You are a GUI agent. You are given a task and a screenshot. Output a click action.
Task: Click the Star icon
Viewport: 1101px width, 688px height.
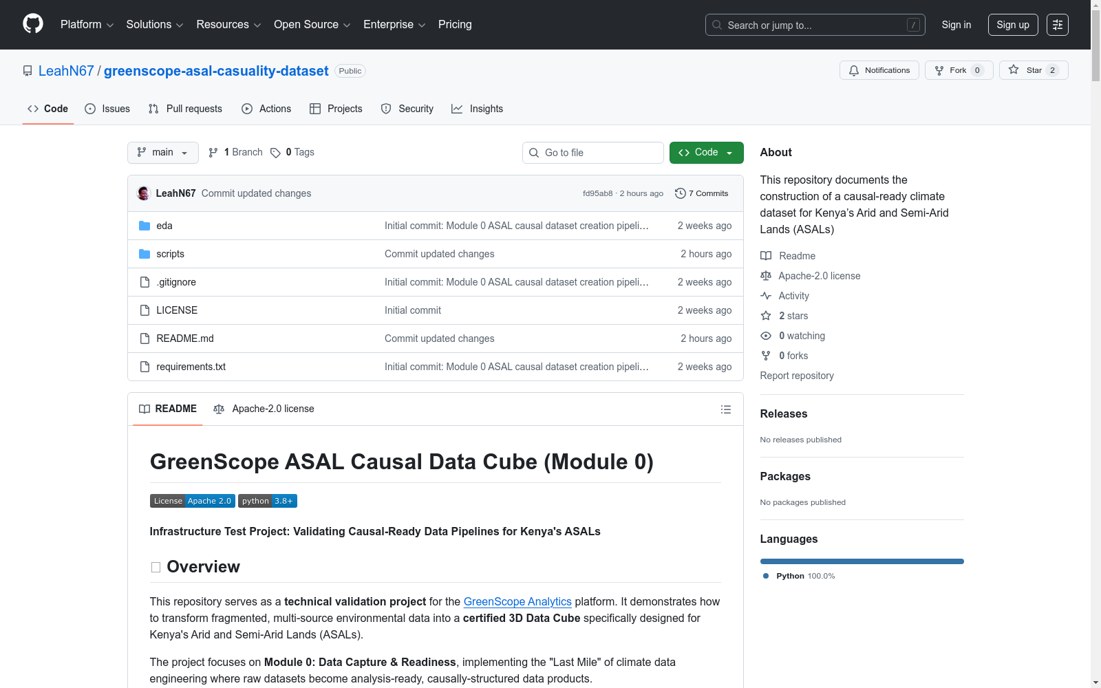coord(1014,69)
